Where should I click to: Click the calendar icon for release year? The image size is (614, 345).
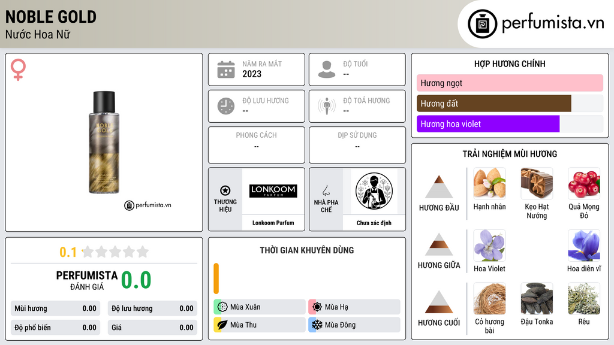tap(226, 69)
